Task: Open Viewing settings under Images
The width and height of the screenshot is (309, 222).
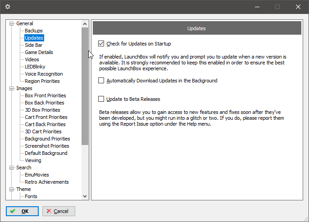Action: (33, 160)
